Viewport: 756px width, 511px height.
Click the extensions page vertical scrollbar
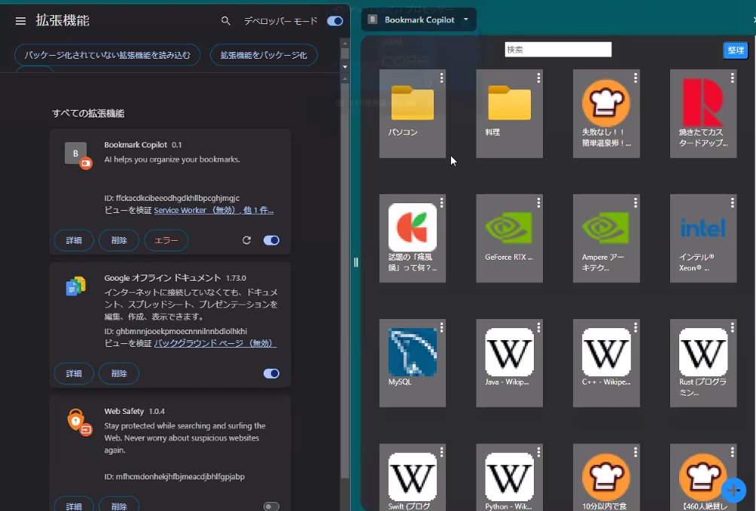click(345, 280)
